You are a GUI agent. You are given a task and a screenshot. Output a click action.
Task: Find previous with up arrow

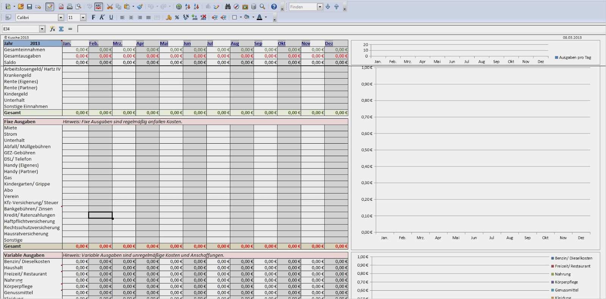336,7
